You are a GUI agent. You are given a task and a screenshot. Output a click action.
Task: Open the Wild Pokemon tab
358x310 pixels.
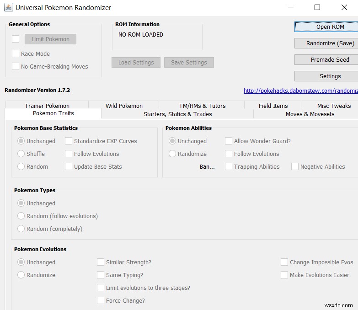(x=124, y=106)
